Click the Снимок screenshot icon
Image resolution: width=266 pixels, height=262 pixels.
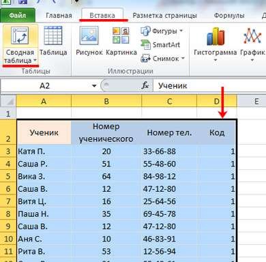[x=145, y=59]
